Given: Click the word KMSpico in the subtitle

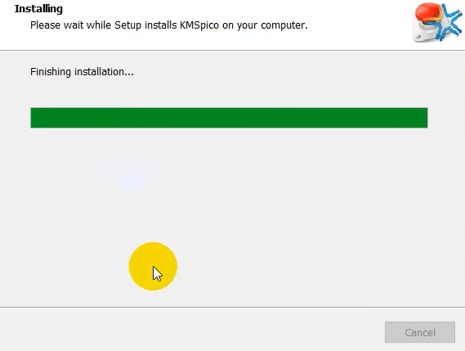Looking at the screenshot, I should click(199, 25).
